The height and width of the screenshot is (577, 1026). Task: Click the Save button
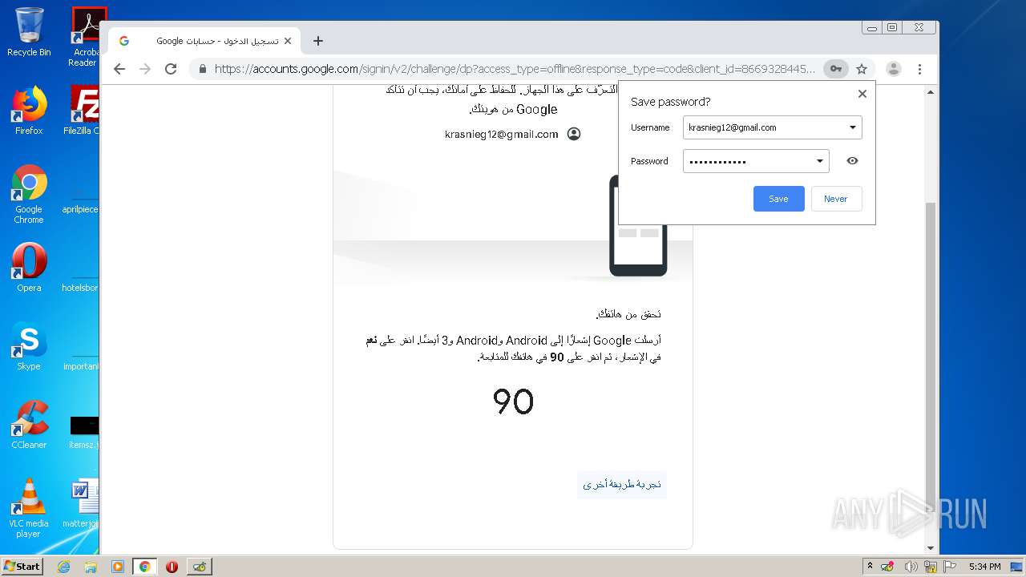point(778,199)
